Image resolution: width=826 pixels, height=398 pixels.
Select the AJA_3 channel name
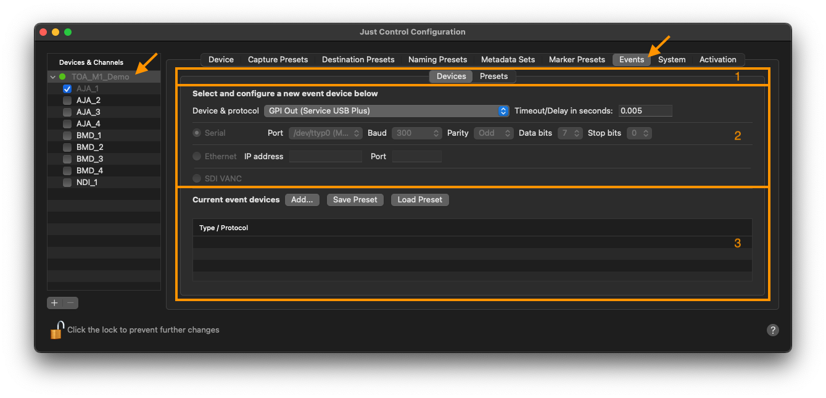click(x=88, y=112)
